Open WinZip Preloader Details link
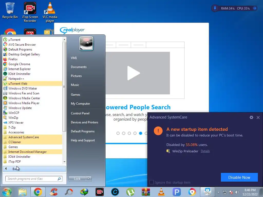The height and width of the screenshot is (197, 263). pos(205,151)
